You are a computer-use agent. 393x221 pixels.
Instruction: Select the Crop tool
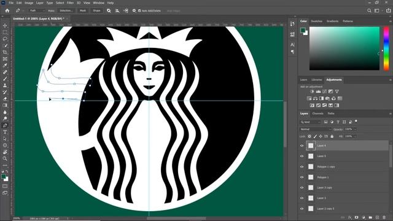pyautogui.click(x=5, y=52)
